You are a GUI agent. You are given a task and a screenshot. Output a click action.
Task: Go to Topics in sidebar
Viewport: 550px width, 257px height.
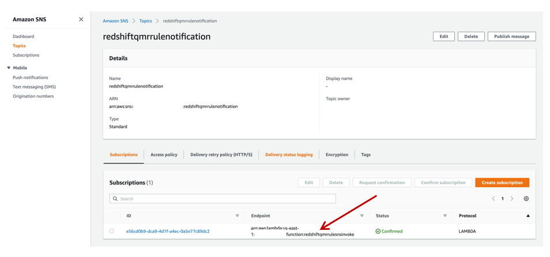pos(19,46)
